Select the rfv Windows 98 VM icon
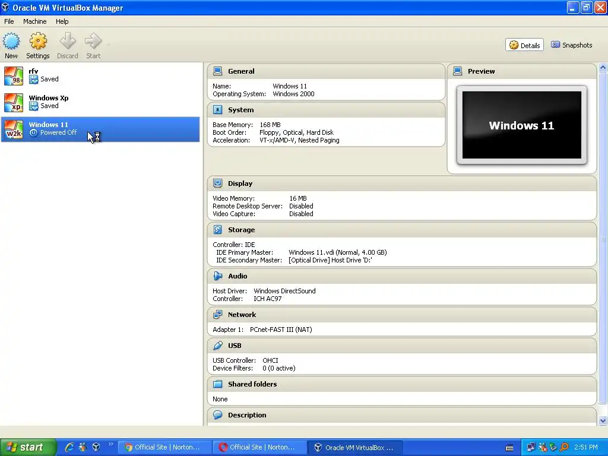 tap(14, 75)
